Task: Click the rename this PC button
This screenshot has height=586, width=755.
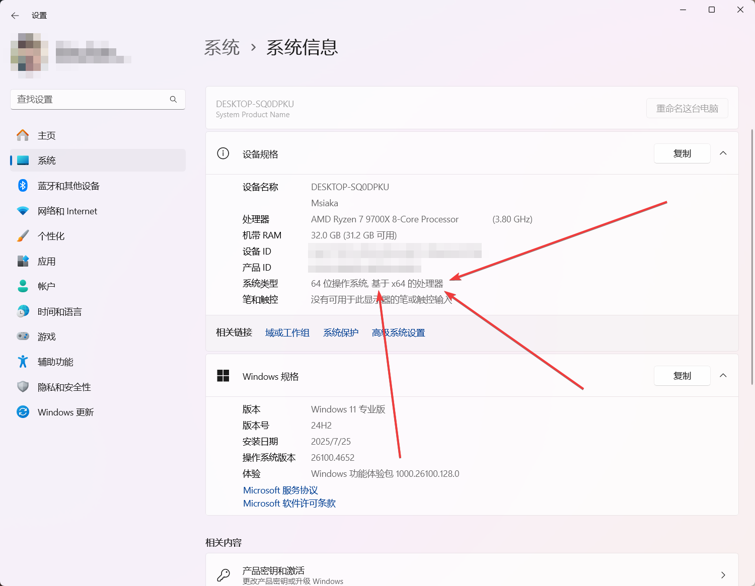Action: [687, 109]
